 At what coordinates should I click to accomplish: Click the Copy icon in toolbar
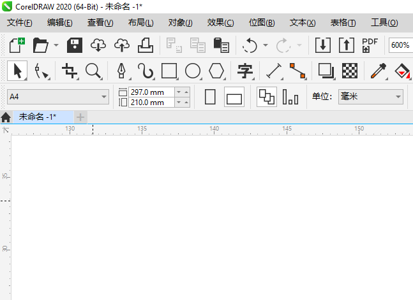coord(197,45)
